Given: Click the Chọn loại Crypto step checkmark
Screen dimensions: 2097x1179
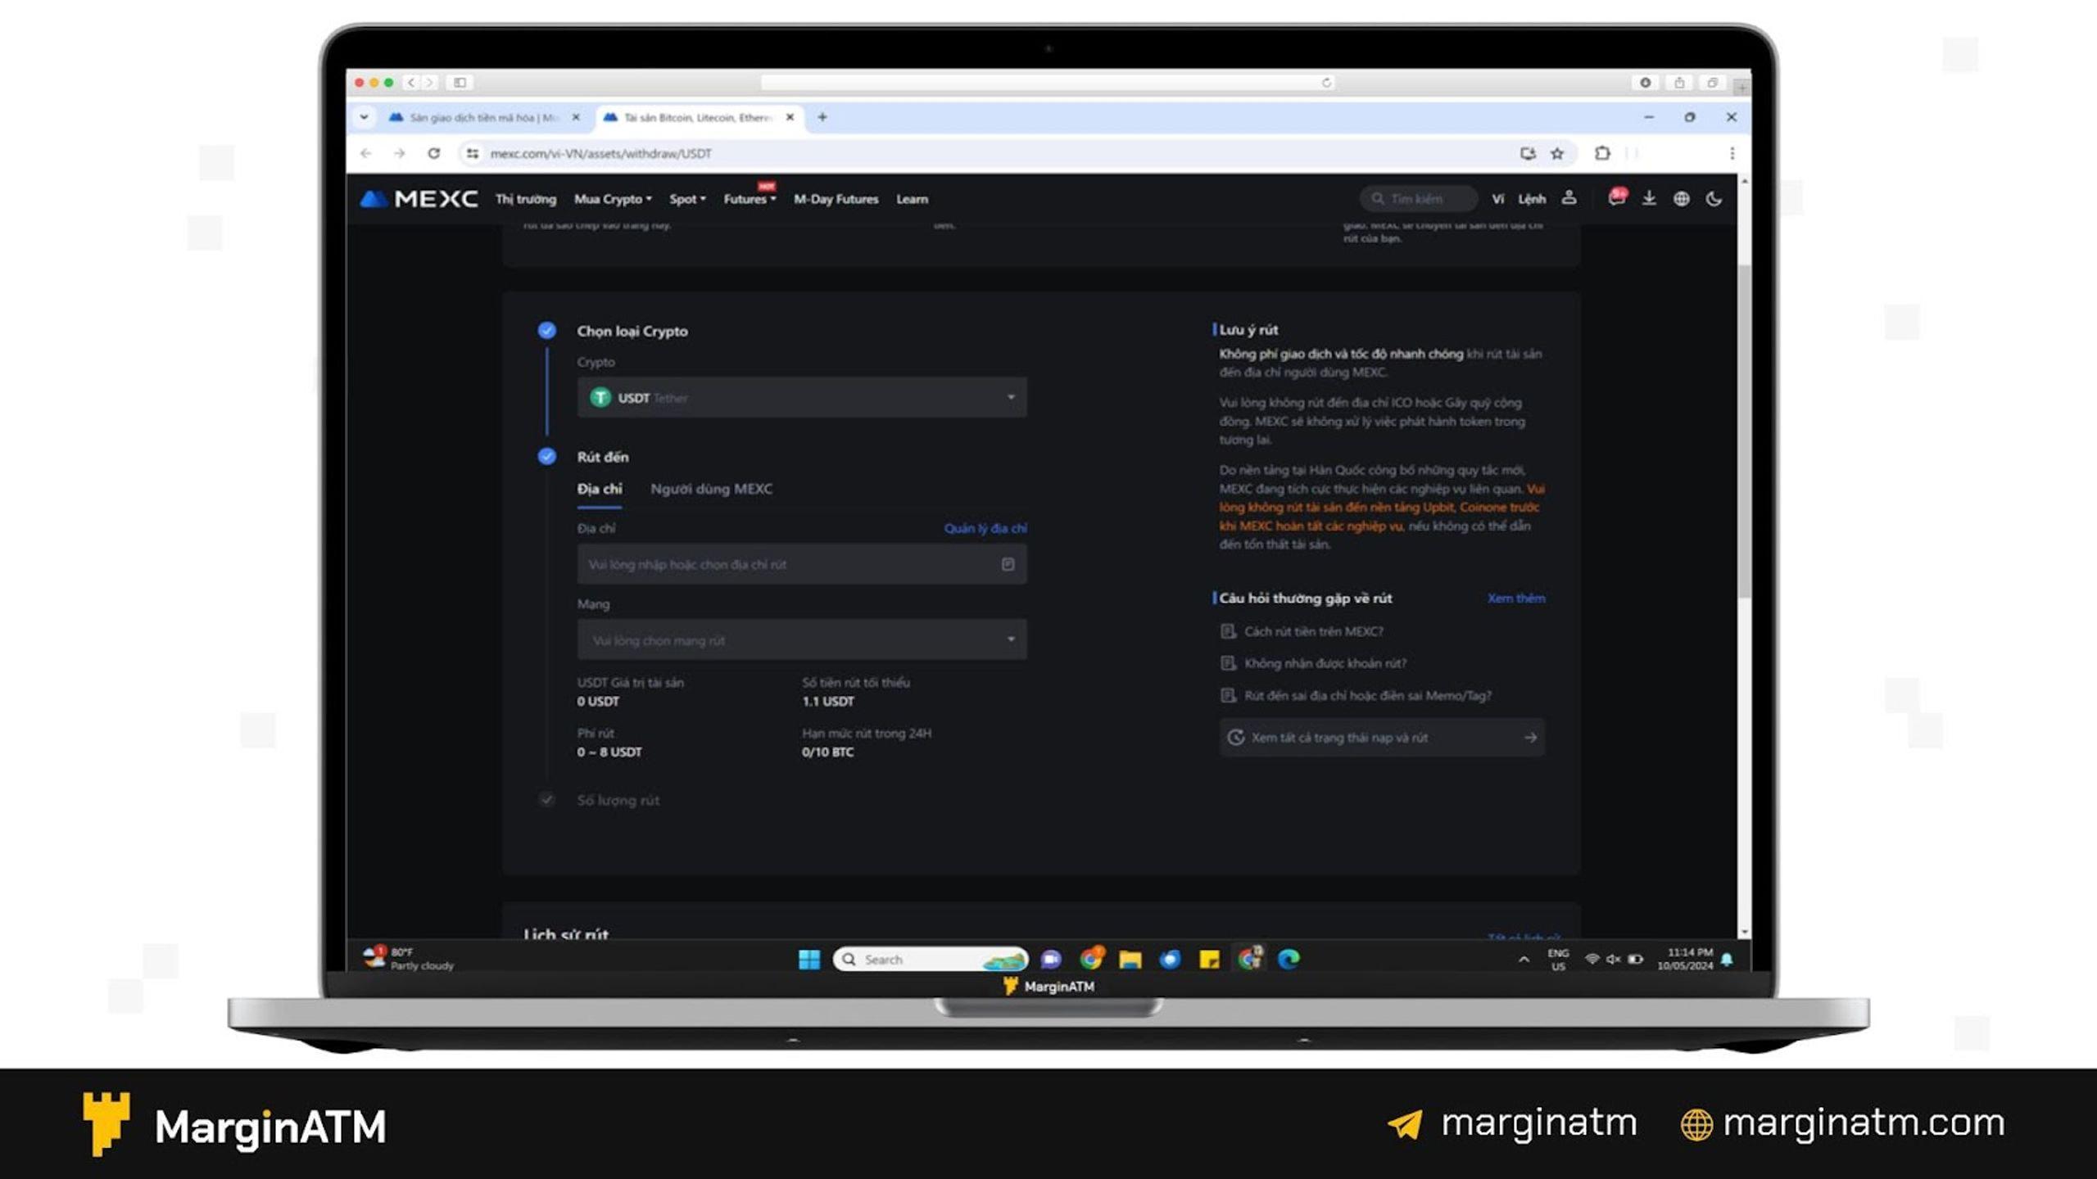Looking at the screenshot, I should (x=547, y=331).
